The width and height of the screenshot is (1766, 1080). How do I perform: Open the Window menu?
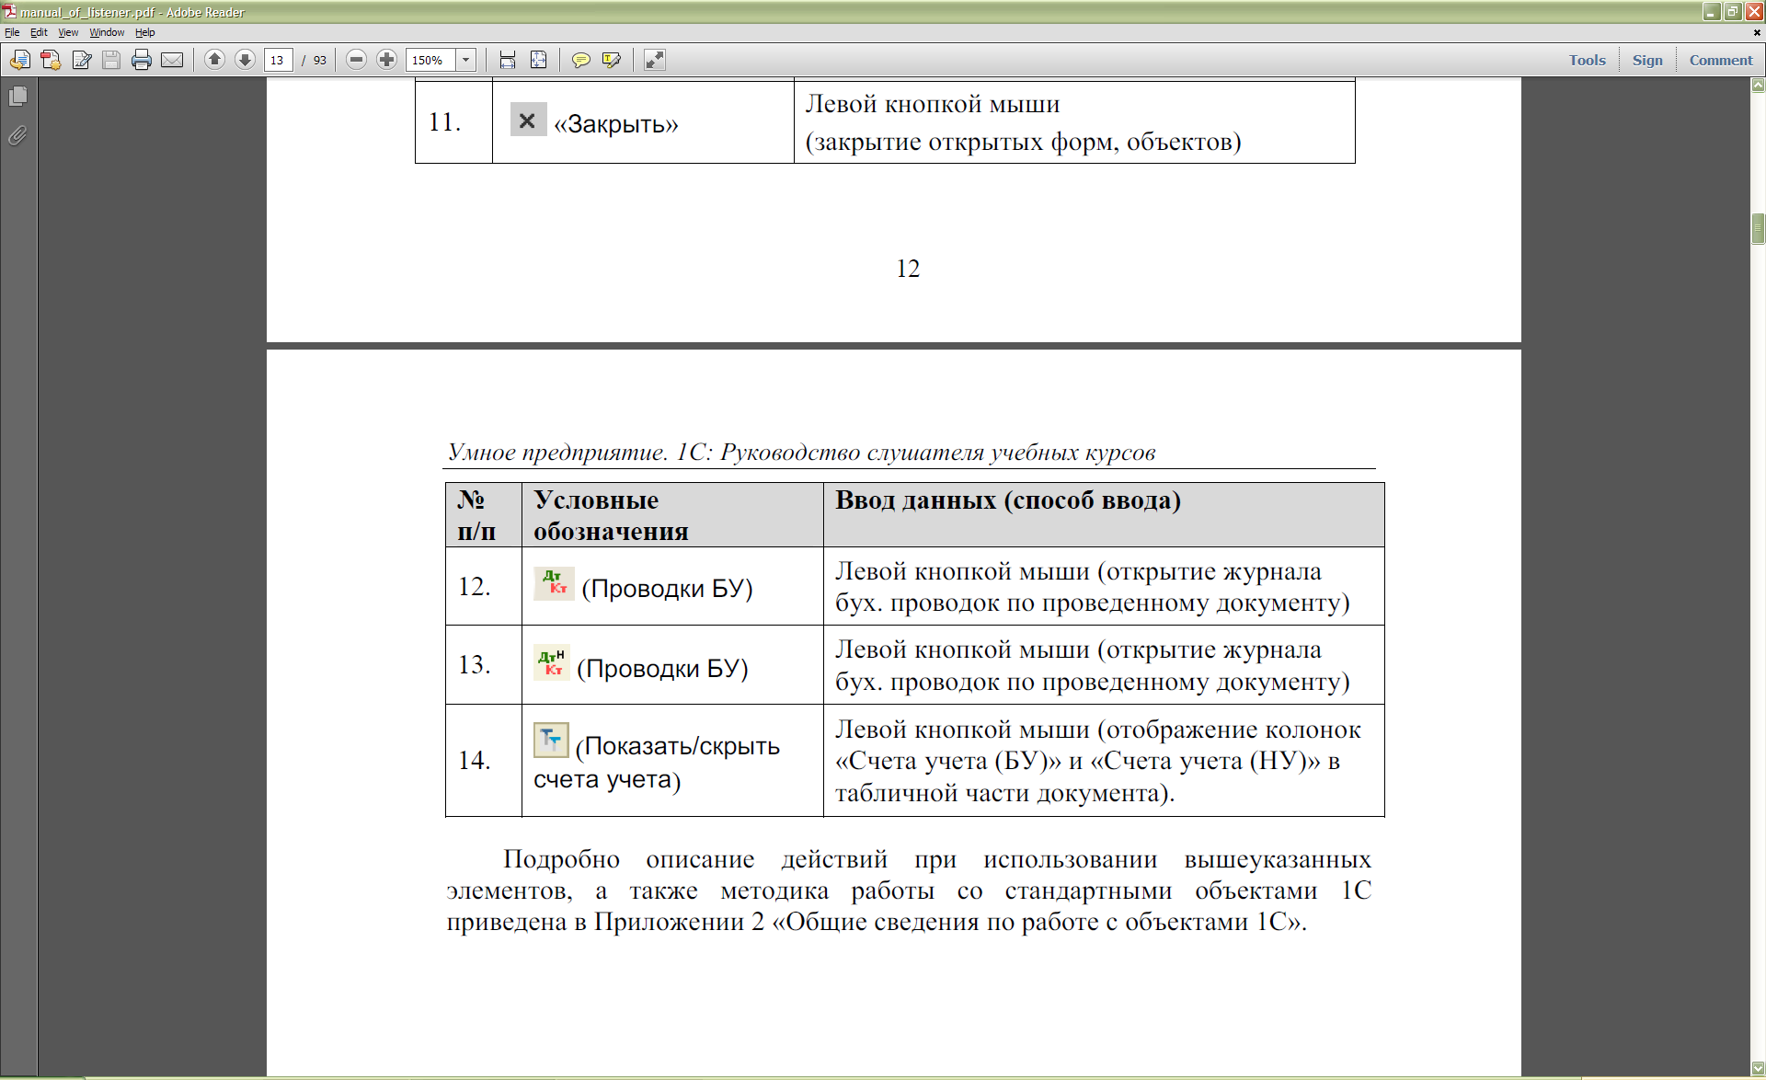107,32
